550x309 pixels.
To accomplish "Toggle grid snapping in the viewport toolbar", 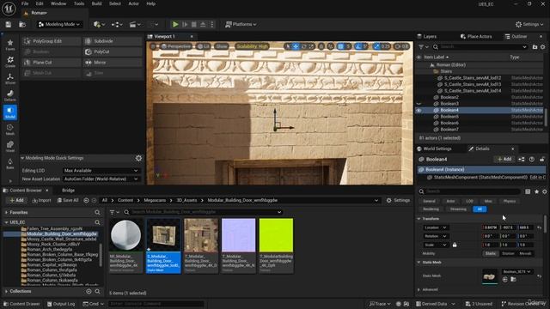I will (340, 46).
